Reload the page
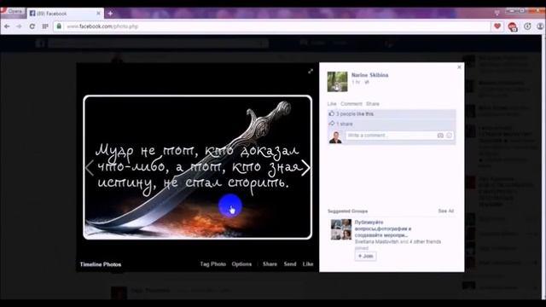 click(x=32, y=26)
